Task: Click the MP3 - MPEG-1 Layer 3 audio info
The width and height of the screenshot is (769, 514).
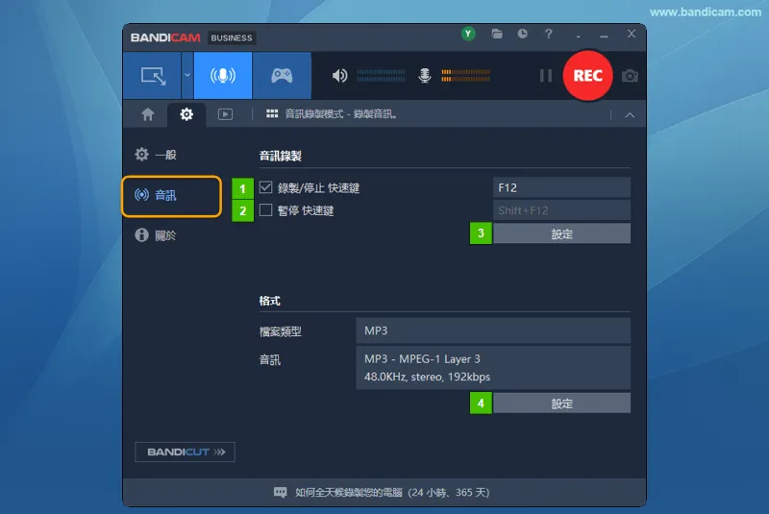Action: coord(493,368)
